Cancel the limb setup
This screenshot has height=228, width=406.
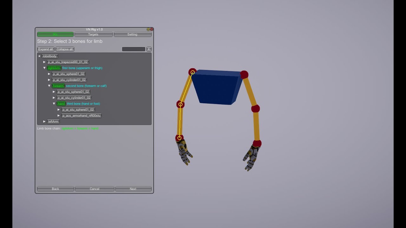[x=95, y=189]
